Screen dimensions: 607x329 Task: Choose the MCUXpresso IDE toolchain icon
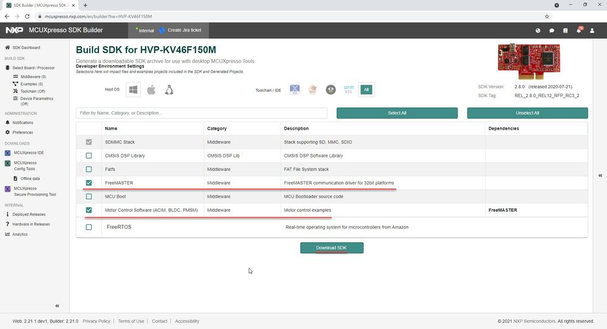tap(295, 90)
